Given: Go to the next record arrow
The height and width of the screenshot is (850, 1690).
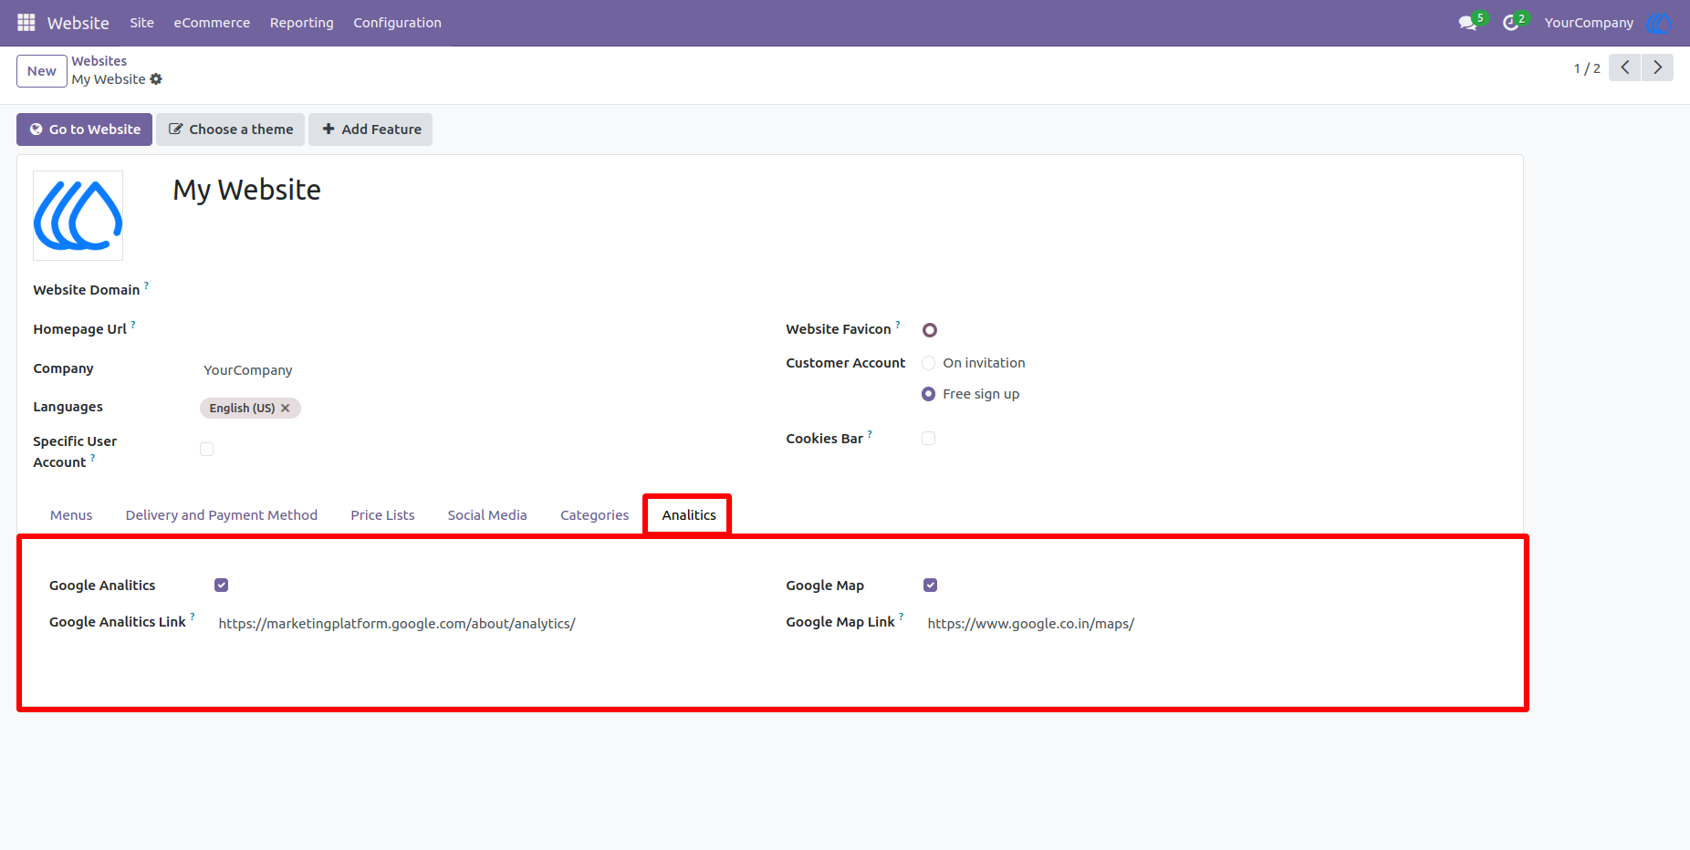Looking at the screenshot, I should 1657,67.
